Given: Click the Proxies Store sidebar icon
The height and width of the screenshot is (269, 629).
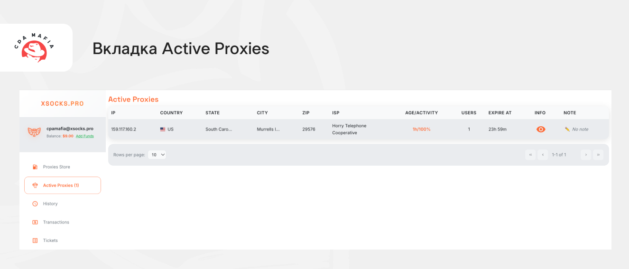Looking at the screenshot, I should point(35,167).
